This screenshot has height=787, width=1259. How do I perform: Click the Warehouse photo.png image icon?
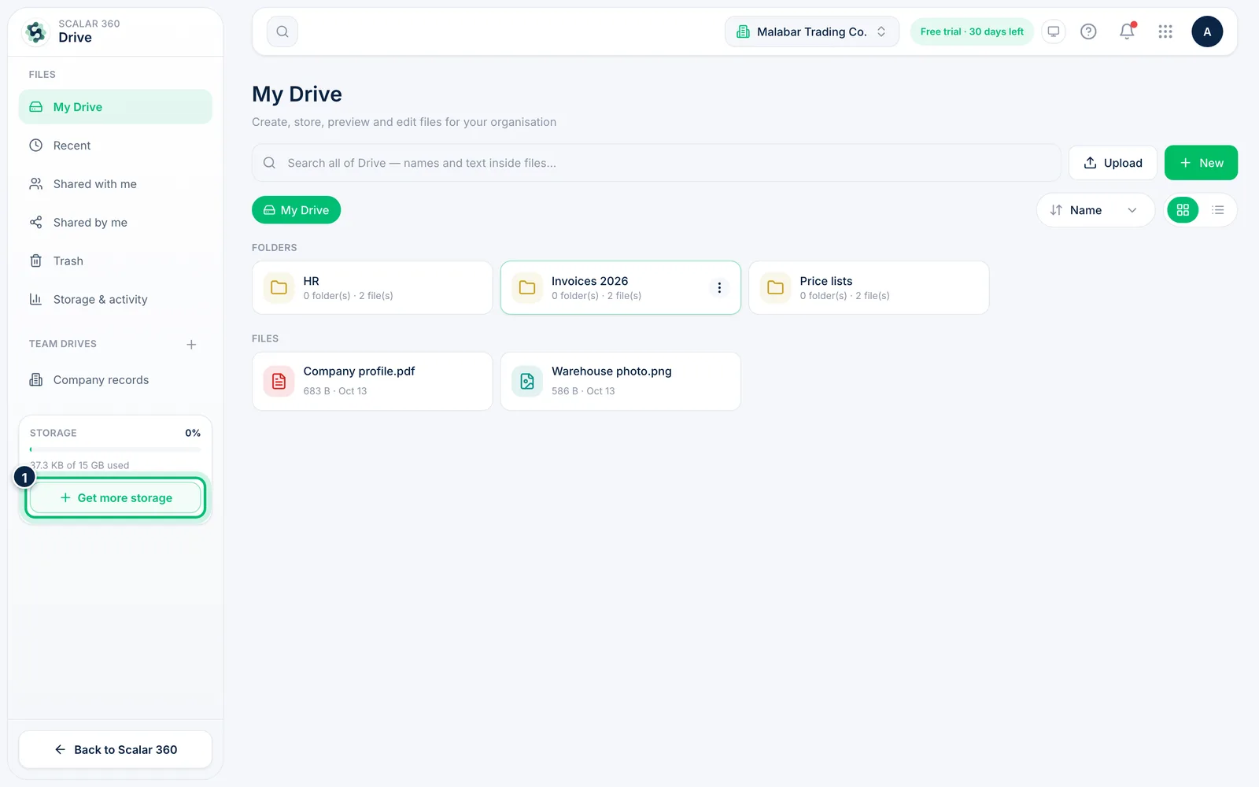[x=527, y=382]
